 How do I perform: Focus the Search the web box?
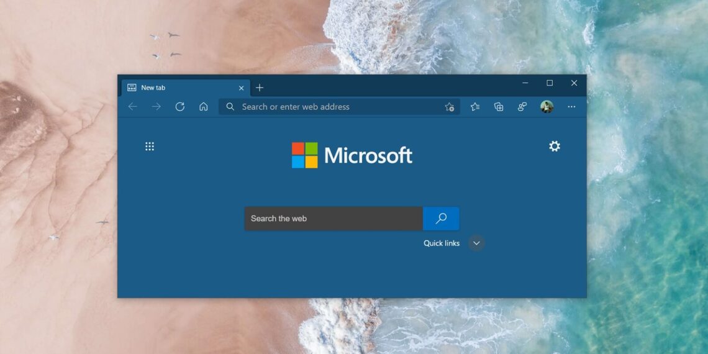point(334,219)
